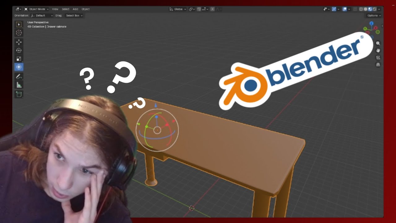Click '(0) Collection | Drawer cabinate' text

pos(47,27)
